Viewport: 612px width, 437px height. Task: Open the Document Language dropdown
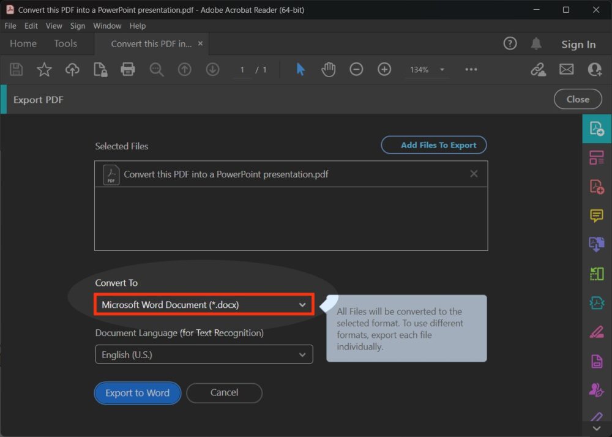[204, 354]
